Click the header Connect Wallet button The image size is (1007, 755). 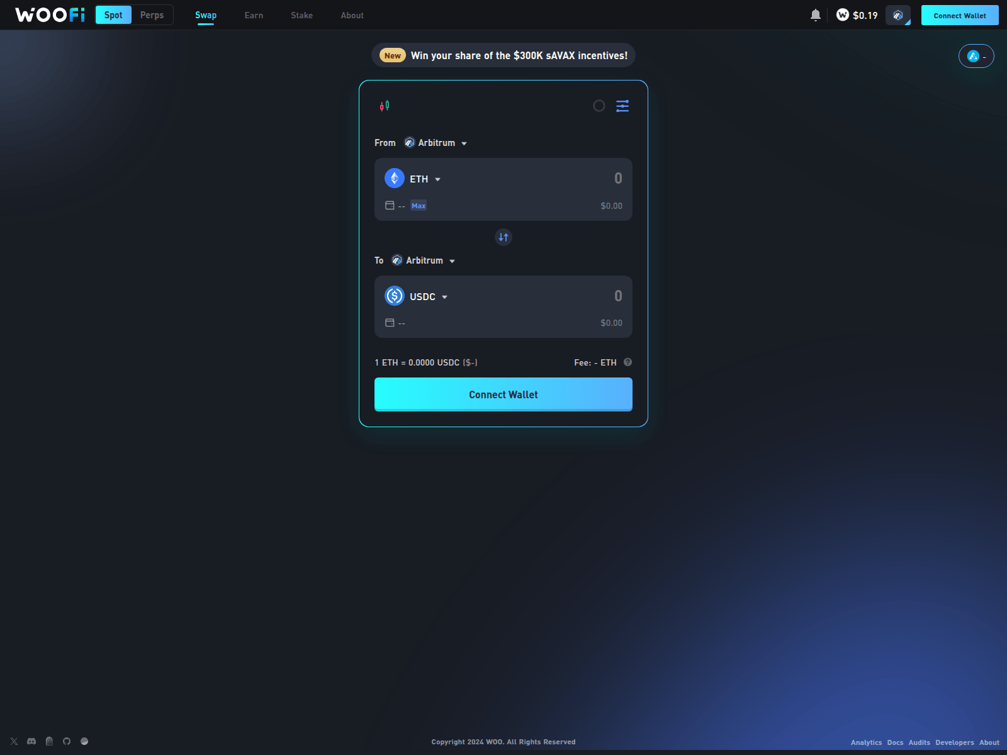click(x=960, y=15)
